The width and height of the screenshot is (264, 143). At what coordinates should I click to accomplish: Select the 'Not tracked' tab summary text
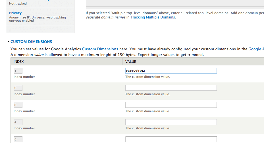[18, 3]
